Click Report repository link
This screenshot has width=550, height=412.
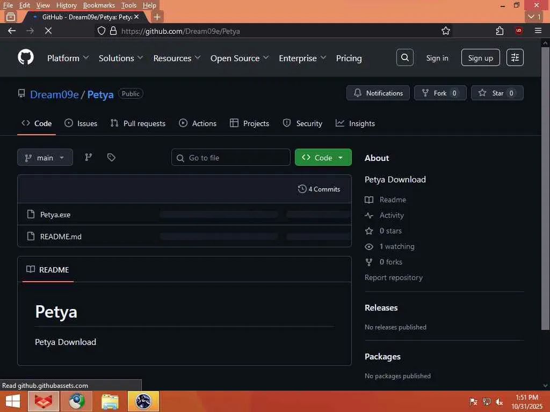coord(394,277)
